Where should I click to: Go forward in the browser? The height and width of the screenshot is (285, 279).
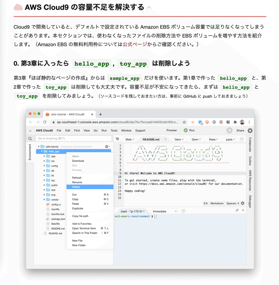coord(38,122)
